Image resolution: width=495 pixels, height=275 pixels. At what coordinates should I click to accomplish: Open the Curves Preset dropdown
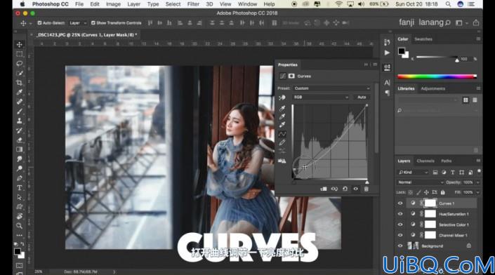pyautogui.click(x=332, y=88)
